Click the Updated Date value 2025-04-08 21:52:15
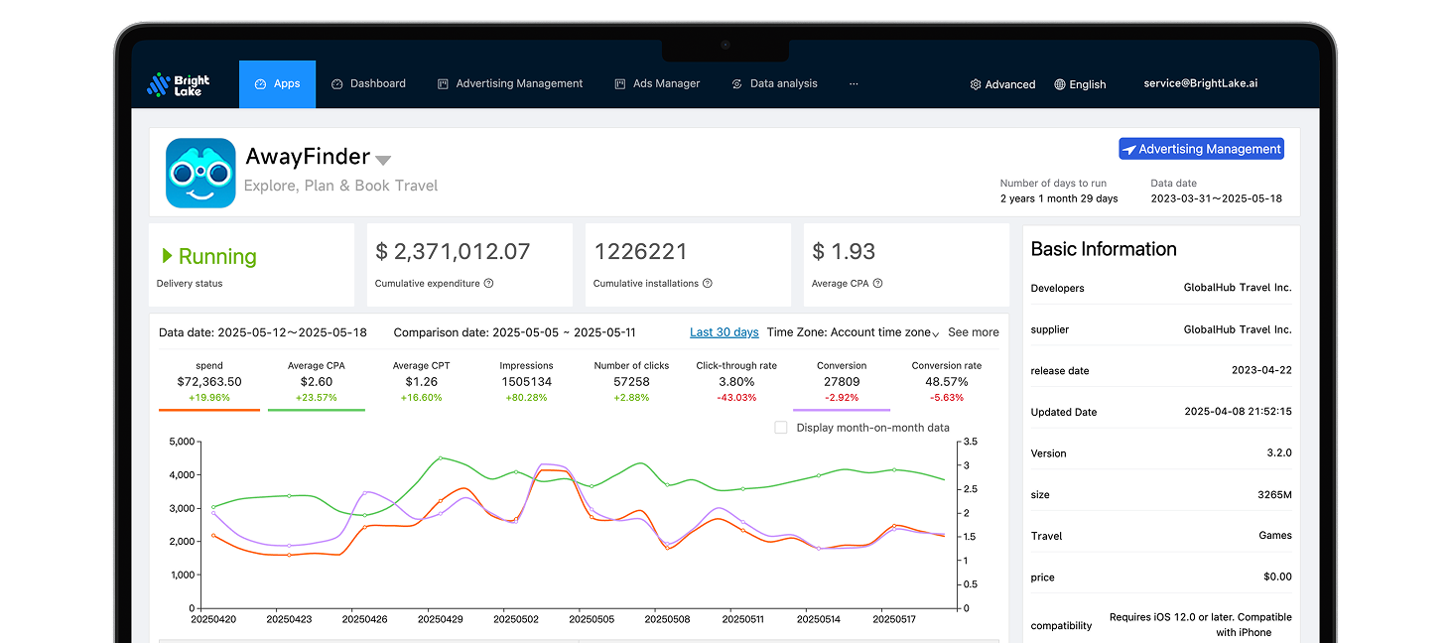The height and width of the screenshot is (643, 1451). (1238, 412)
